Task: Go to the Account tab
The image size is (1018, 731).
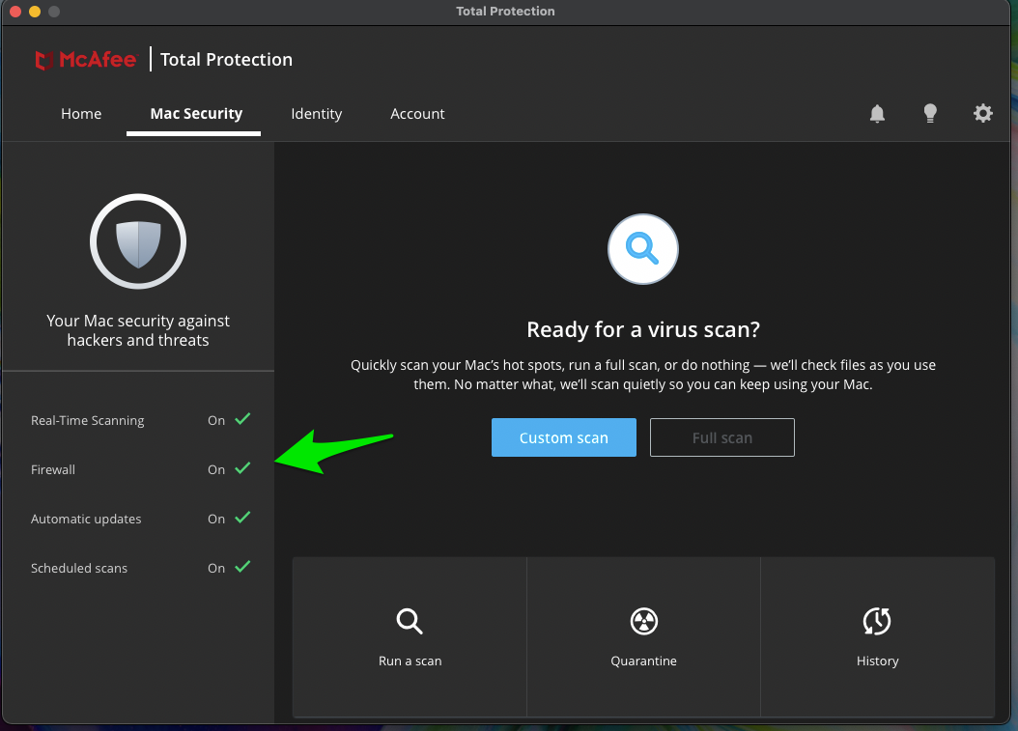Action: click(417, 114)
